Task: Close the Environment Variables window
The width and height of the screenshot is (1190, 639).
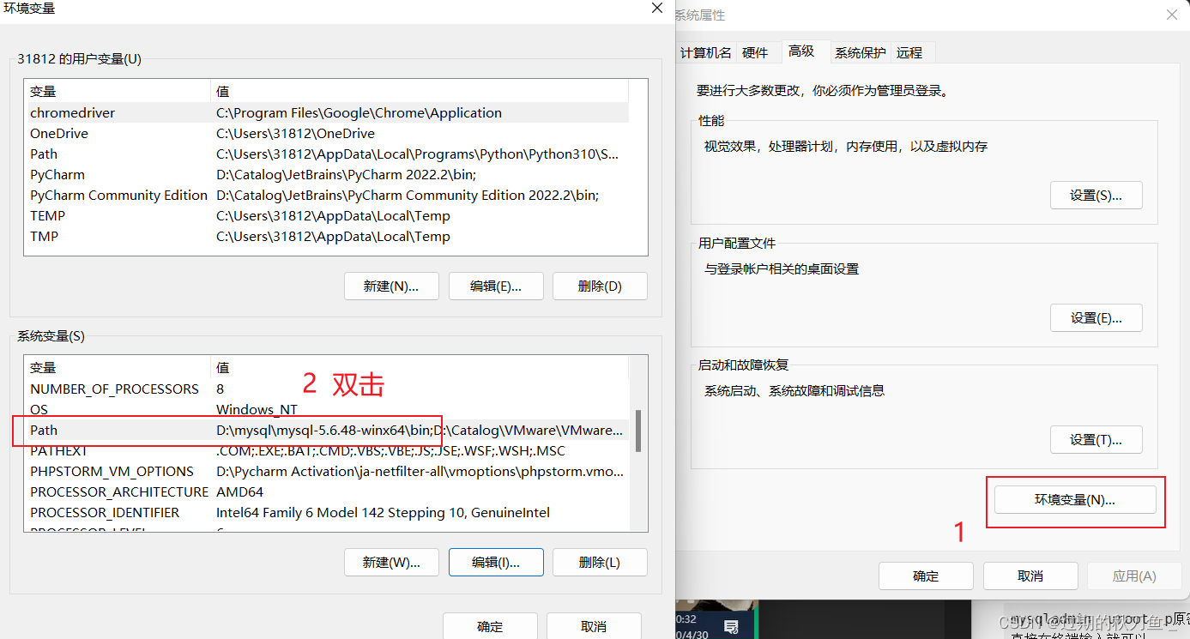Action: pos(657,8)
